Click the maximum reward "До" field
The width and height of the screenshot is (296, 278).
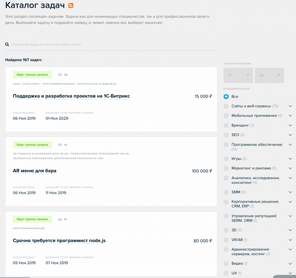(269, 75)
